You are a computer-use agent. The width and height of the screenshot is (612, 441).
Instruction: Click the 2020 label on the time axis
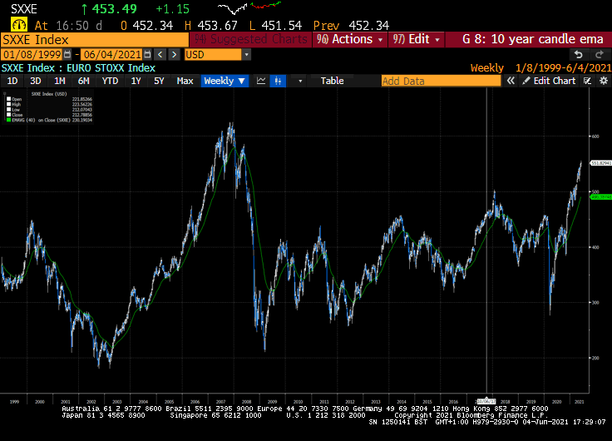tap(556, 402)
